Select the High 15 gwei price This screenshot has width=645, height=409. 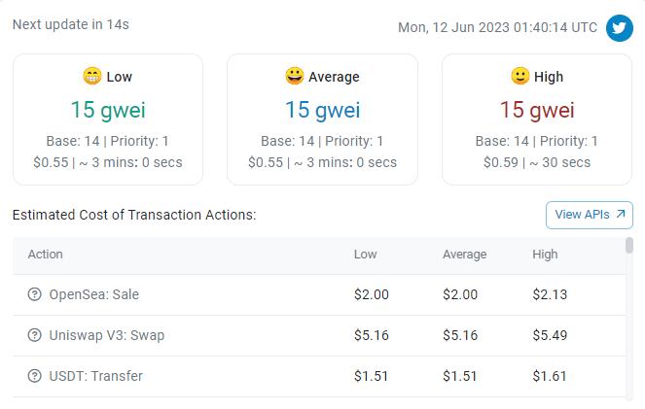point(537,110)
